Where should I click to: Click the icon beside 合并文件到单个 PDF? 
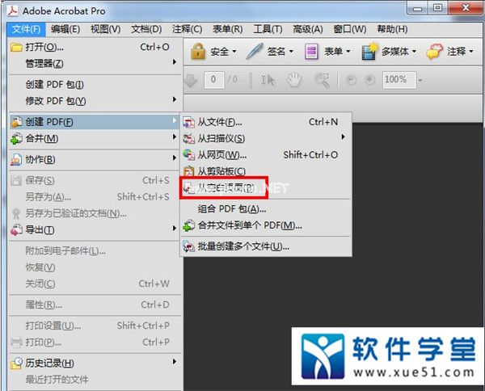[x=188, y=225]
